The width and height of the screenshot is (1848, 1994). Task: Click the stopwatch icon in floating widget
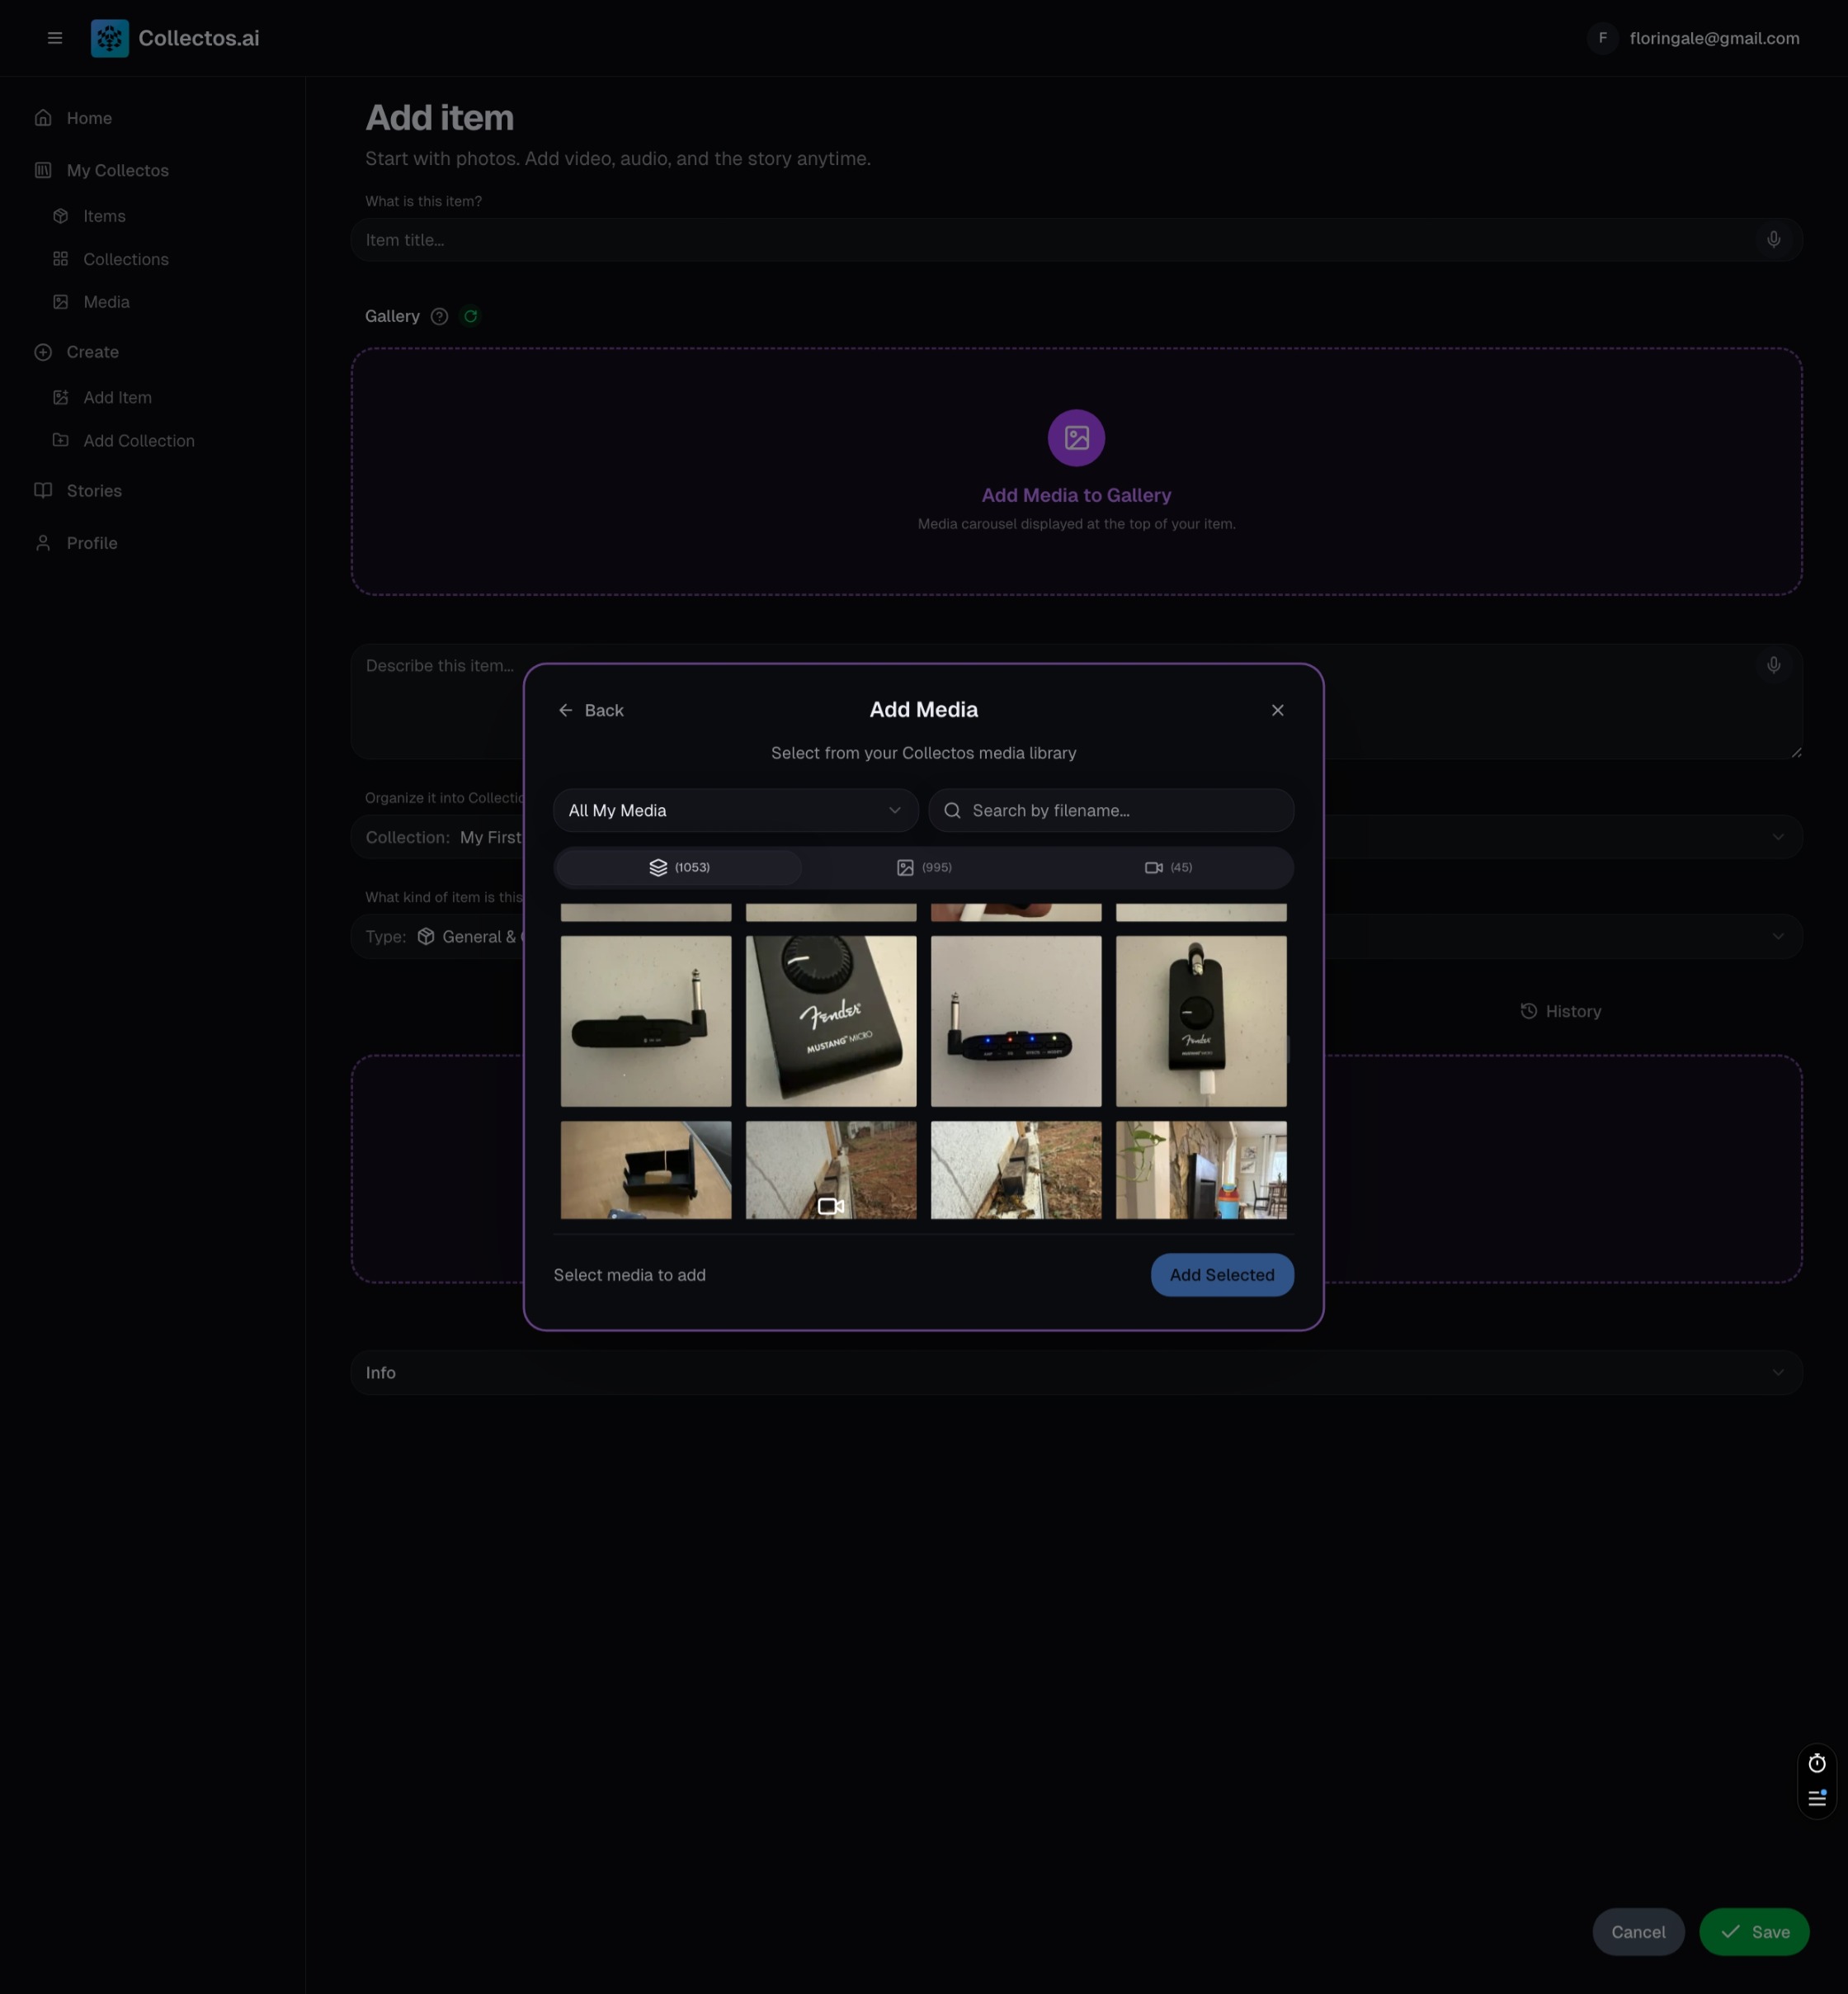[x=1817, y=1764]
